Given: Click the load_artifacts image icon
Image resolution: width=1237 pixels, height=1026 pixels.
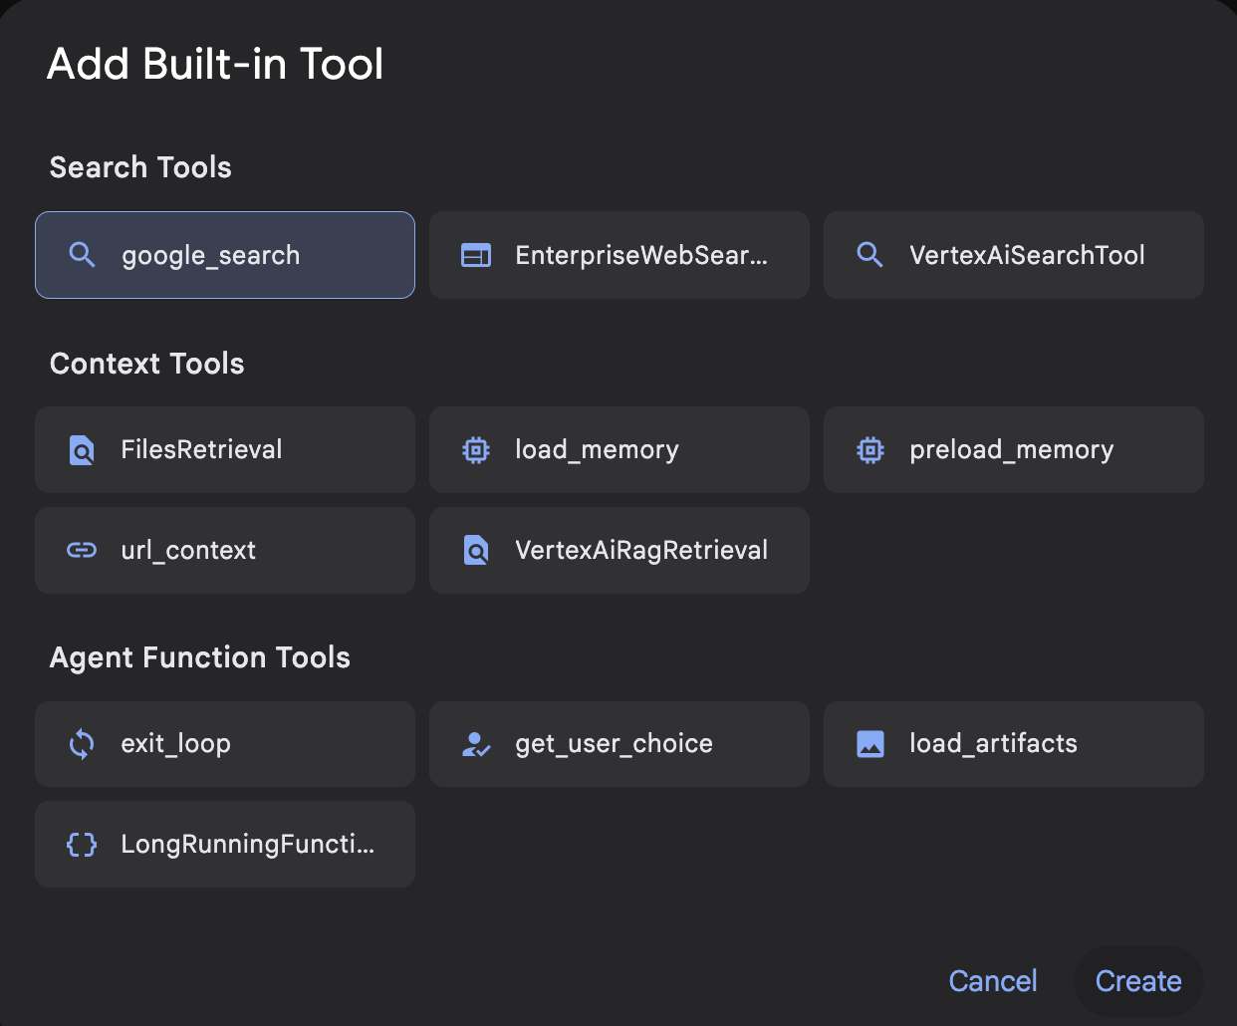Looking at the screenshot, I should 870,743.
